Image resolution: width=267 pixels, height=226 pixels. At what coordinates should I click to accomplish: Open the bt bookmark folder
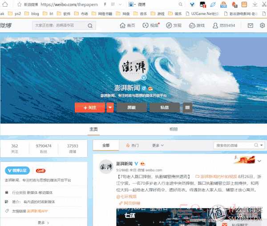tap(48, 13)
